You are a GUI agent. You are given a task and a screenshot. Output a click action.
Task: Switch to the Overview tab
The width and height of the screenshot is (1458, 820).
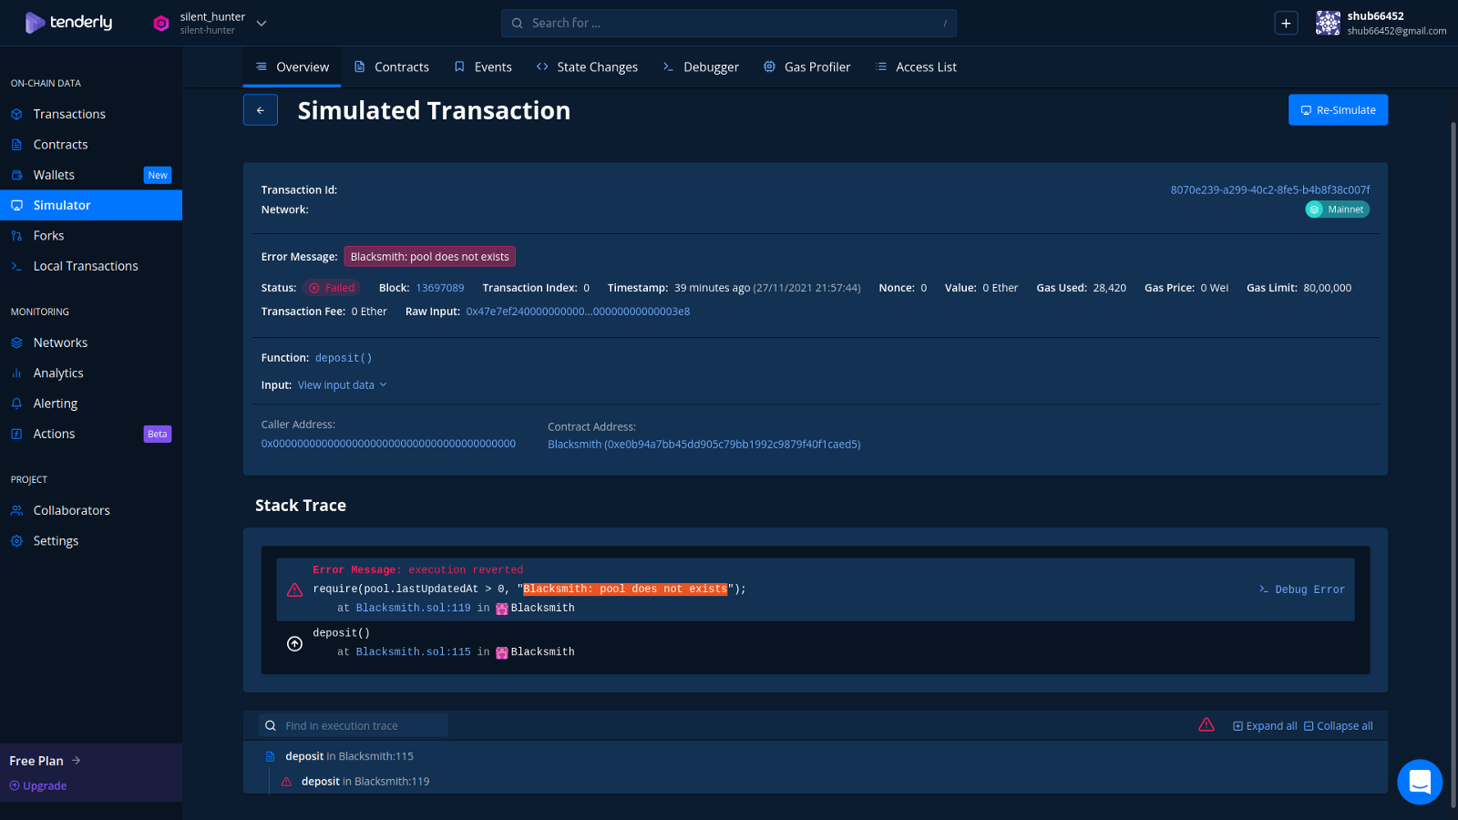[292, 67]
